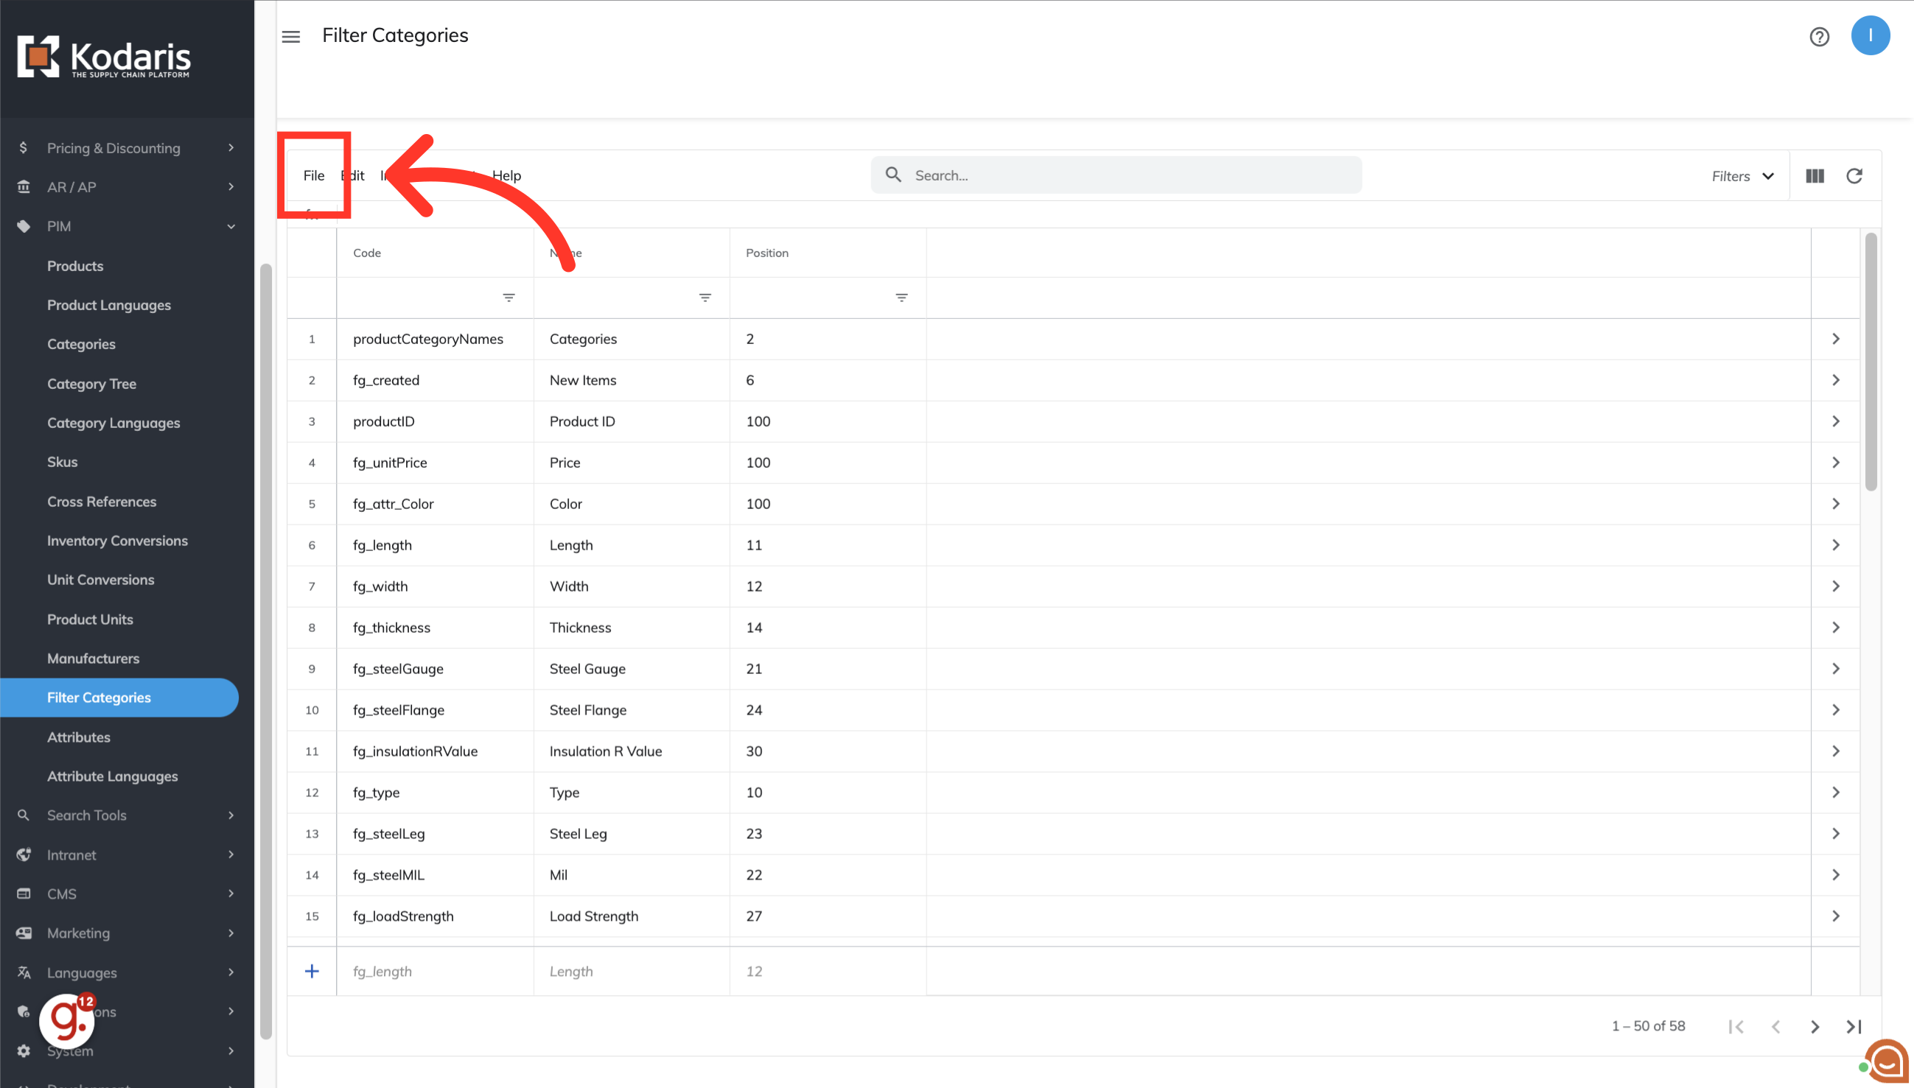Open filter icon in Name column
The width and height of the screenshot is (1914, 1088).
click(705, 298)
